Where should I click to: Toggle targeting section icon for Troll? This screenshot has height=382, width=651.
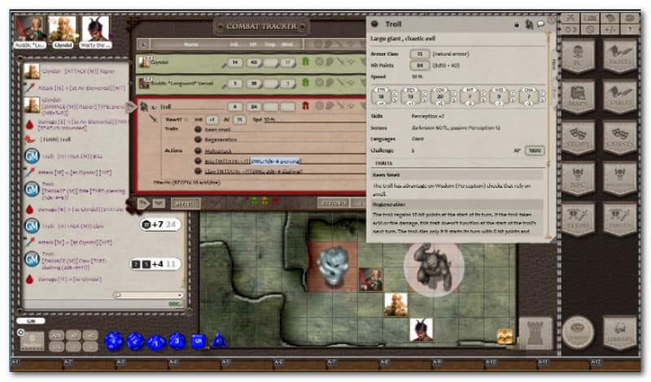click(x=319, y=106)
